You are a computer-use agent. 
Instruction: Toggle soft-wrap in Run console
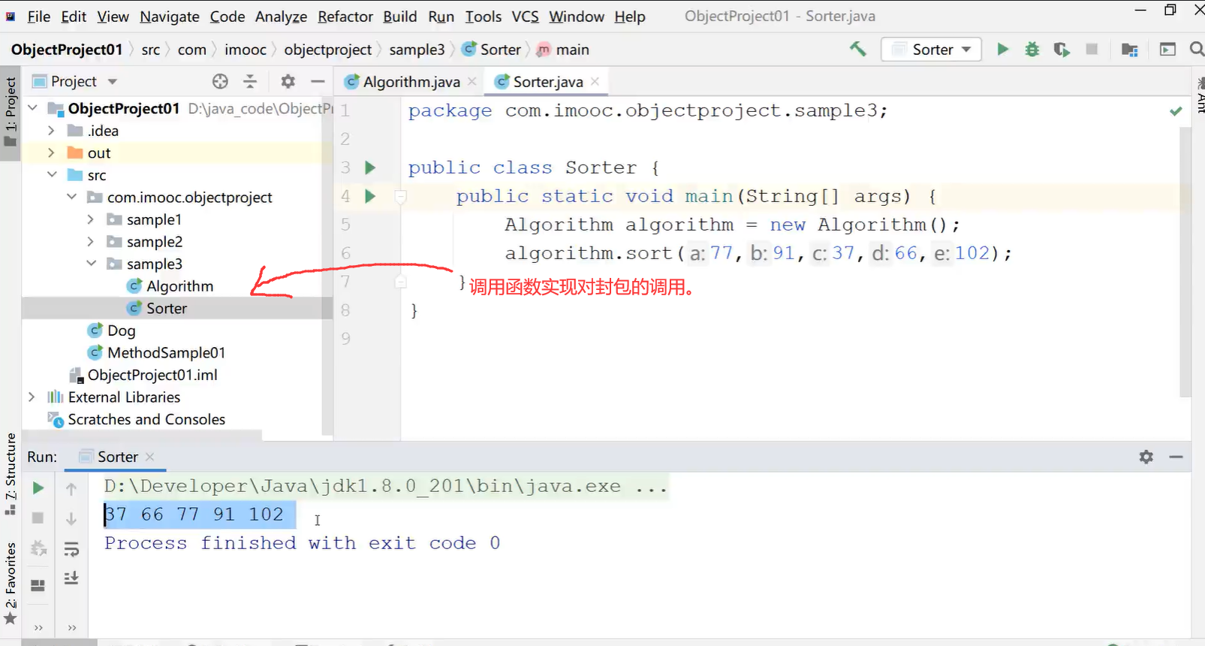click(71, 549)
